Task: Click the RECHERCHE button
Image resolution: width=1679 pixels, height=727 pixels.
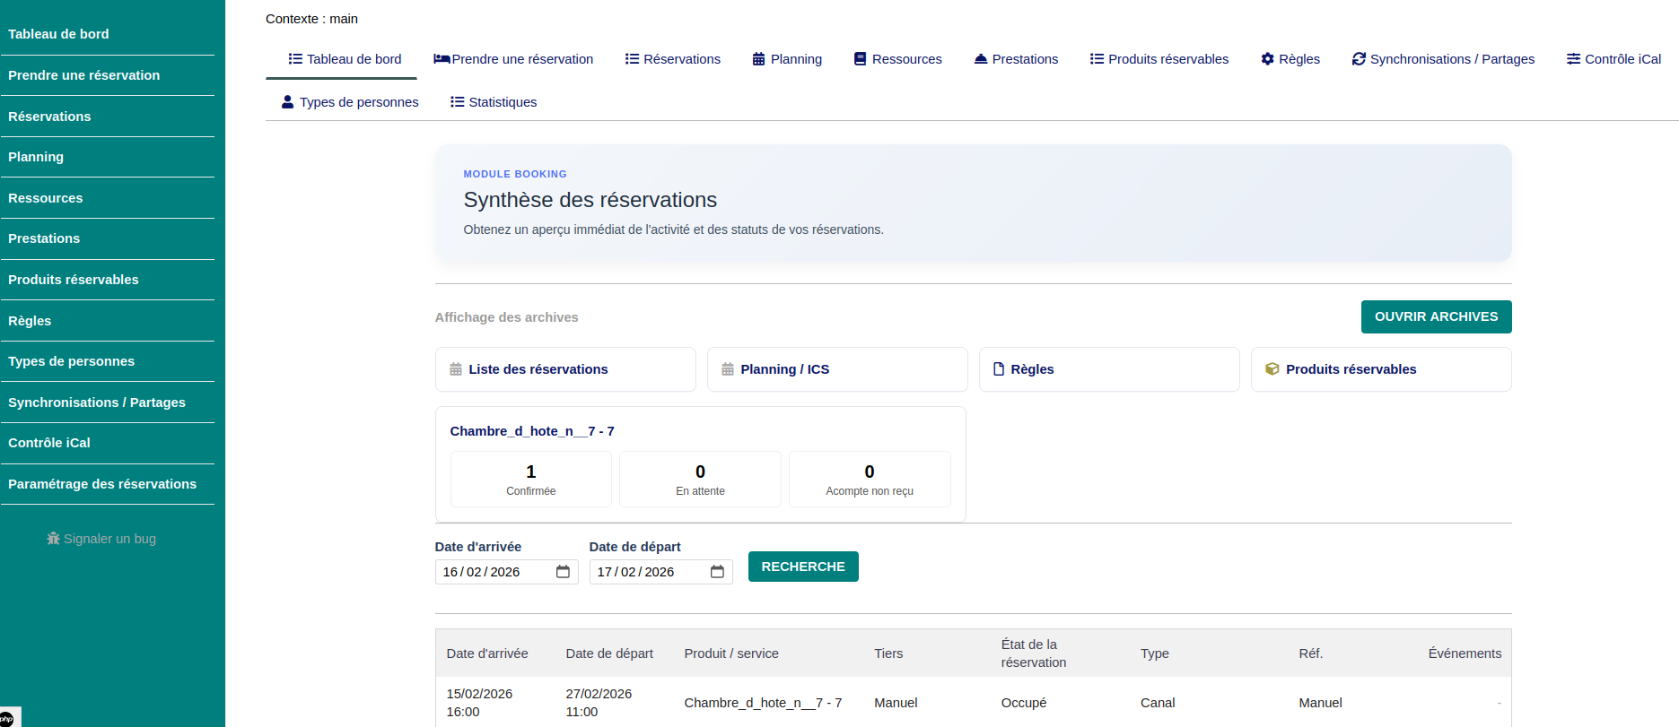Action: (803, 567)
